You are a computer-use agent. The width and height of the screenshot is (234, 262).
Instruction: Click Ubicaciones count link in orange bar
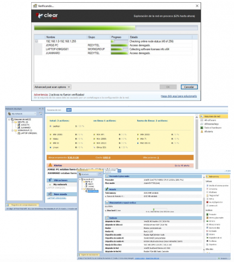[158, 158]
